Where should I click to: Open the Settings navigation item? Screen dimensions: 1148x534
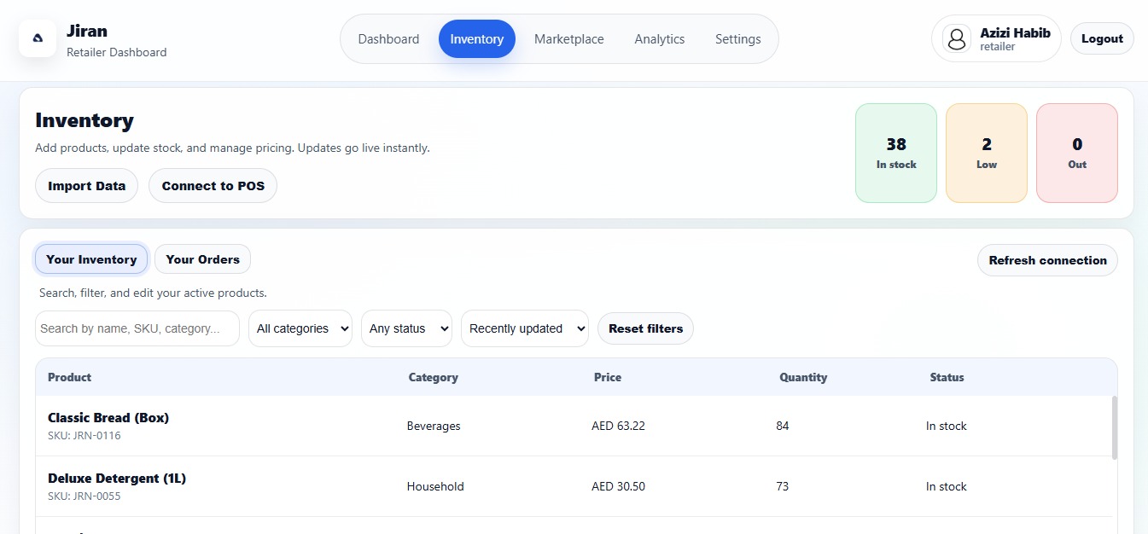coord(737,39)
